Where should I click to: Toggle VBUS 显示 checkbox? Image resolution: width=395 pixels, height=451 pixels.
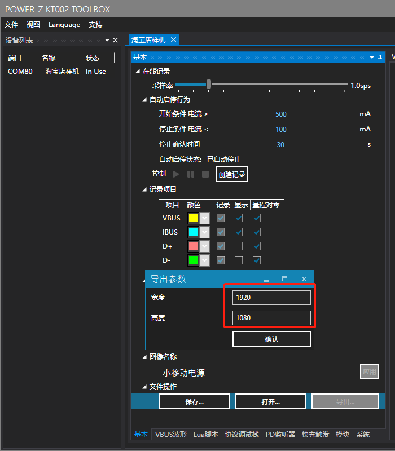pos(239,218)
